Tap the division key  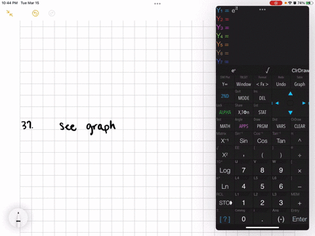pos(299,155)
